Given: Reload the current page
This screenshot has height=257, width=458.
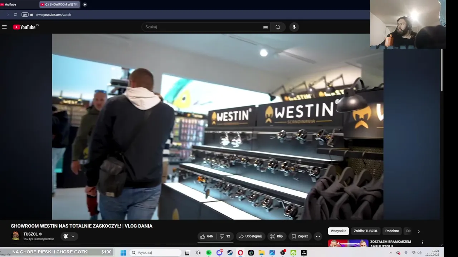Looking at the screenshot, I should [x=15, y=15].
